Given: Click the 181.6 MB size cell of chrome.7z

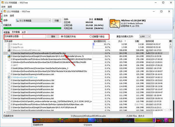Looking at the screenshot, I should (x=123, y=56).
